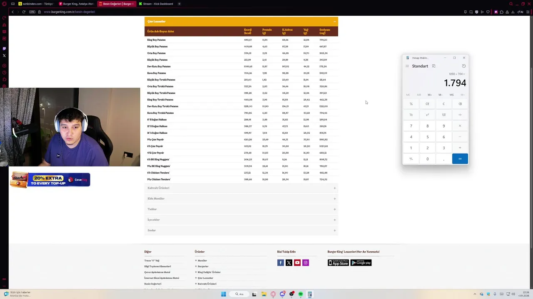Open a new browser tab

(179, 4)
